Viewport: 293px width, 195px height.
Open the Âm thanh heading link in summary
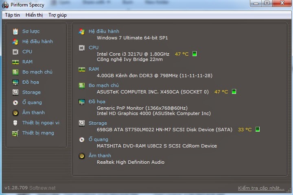click(x=100, y=156)
